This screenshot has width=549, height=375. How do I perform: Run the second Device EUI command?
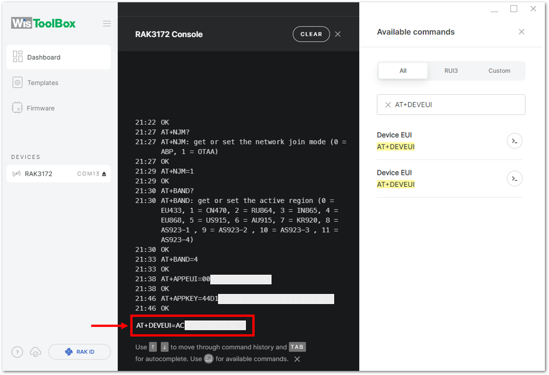(x=515, y=179)
